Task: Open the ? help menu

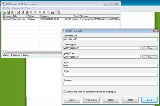Action: pos(33,8)
